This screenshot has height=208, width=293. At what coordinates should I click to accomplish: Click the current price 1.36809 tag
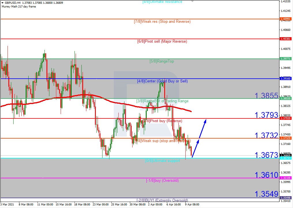[285, 156]
